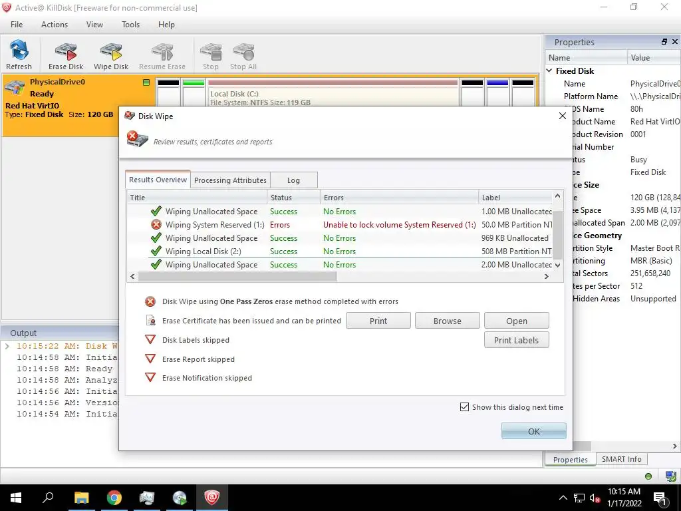The height and width of the screenshot is (511, 681).
Task: Click the Wipe Disk toolbar icon
Action: (111, 55)
